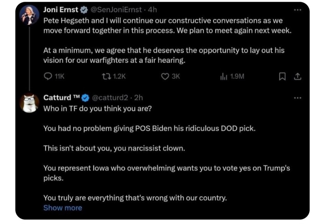Screen dimensions: 325x224
Task: Visit the @catturd2 handle
Action: (x=110, y=98)
